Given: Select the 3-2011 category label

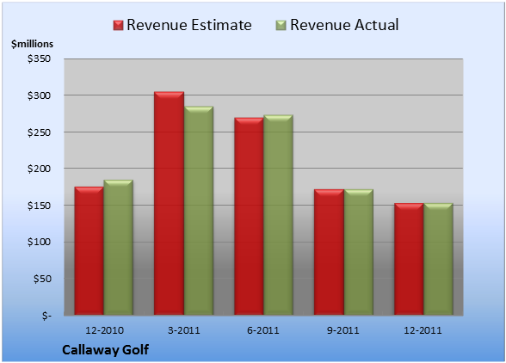Looking at the screenshot, I should point(184,330).
